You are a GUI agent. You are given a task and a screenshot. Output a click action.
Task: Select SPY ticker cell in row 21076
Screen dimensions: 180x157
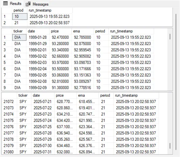[x=24, y=127]
